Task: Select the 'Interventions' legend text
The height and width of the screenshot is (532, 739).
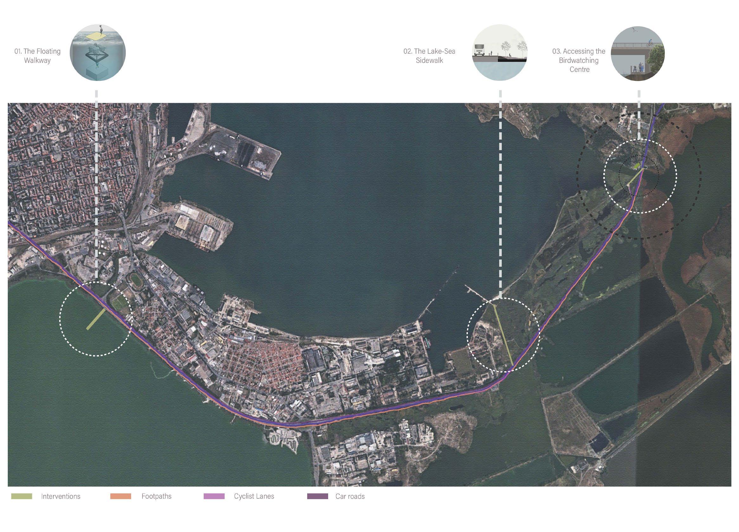Action: coord(61,496)
